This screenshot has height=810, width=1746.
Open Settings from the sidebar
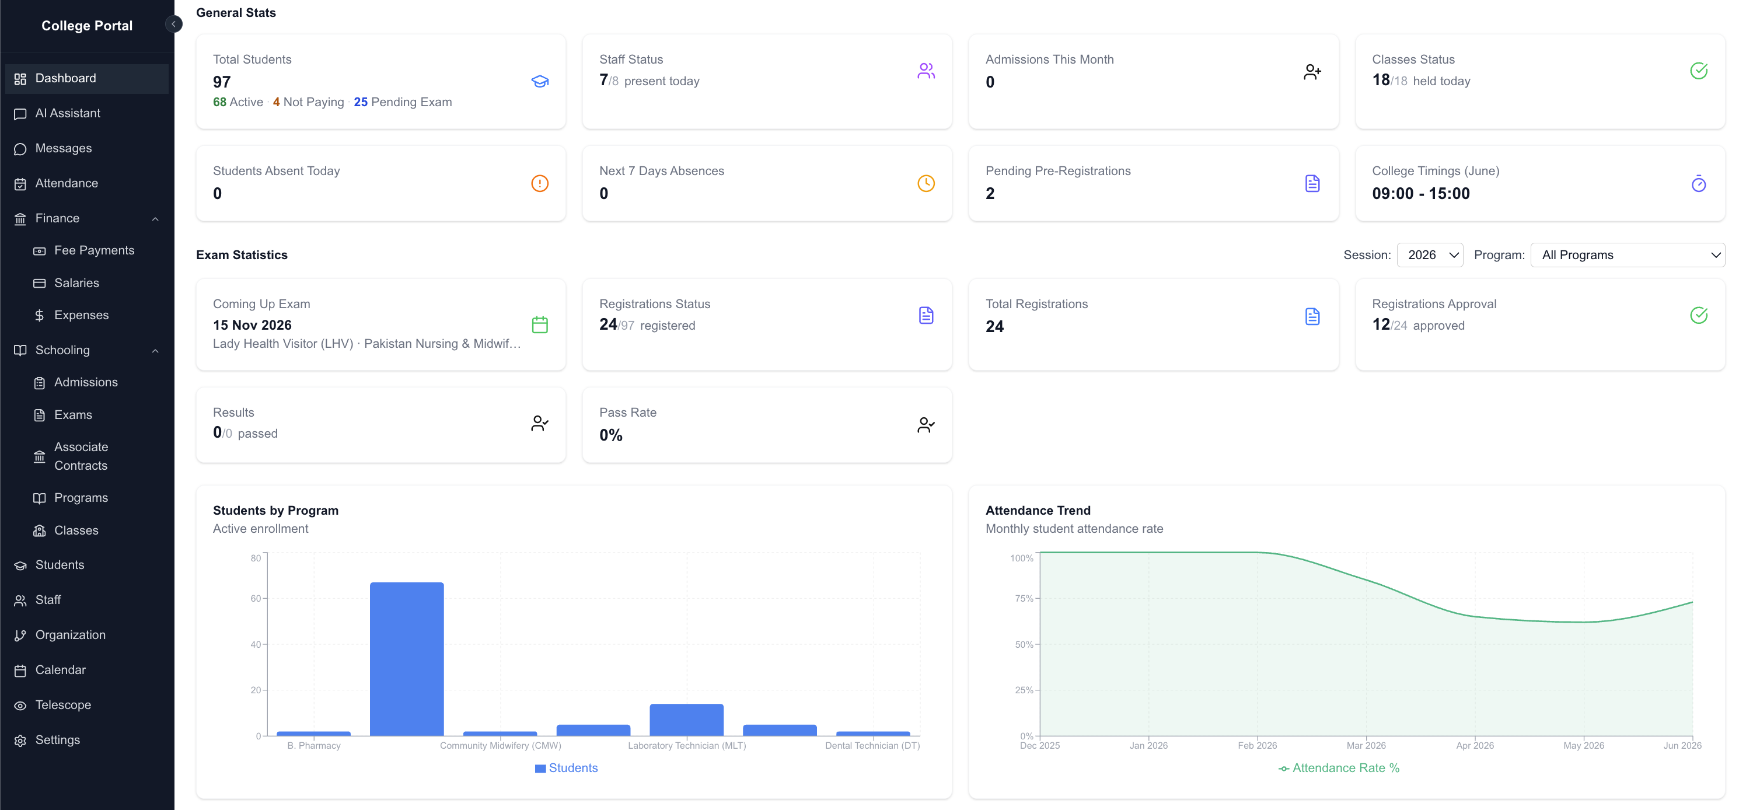[87, 741]
